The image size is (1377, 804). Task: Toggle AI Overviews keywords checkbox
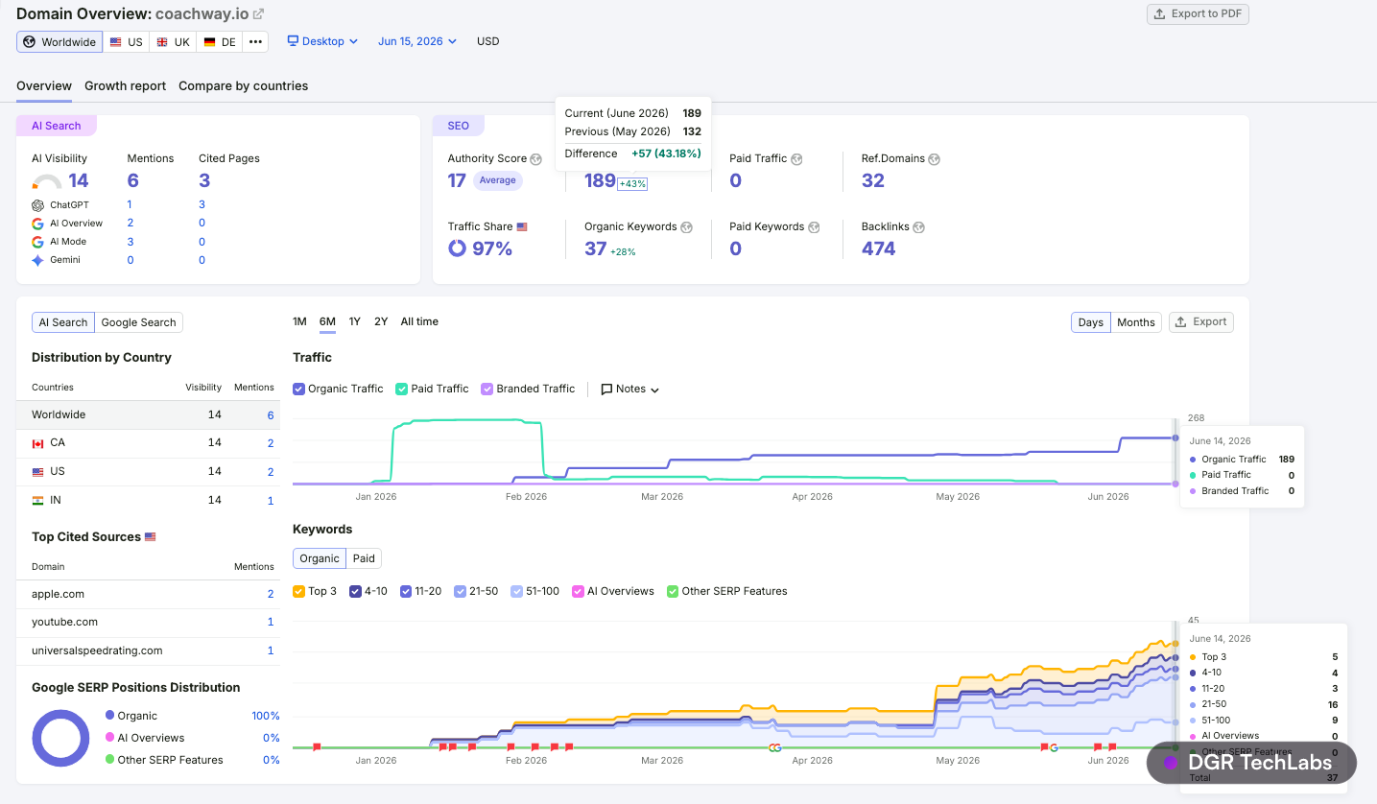tap(578, 592)
